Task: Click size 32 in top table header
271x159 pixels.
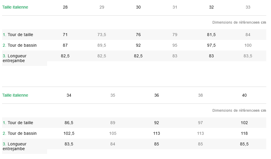Action: (211, 7)
